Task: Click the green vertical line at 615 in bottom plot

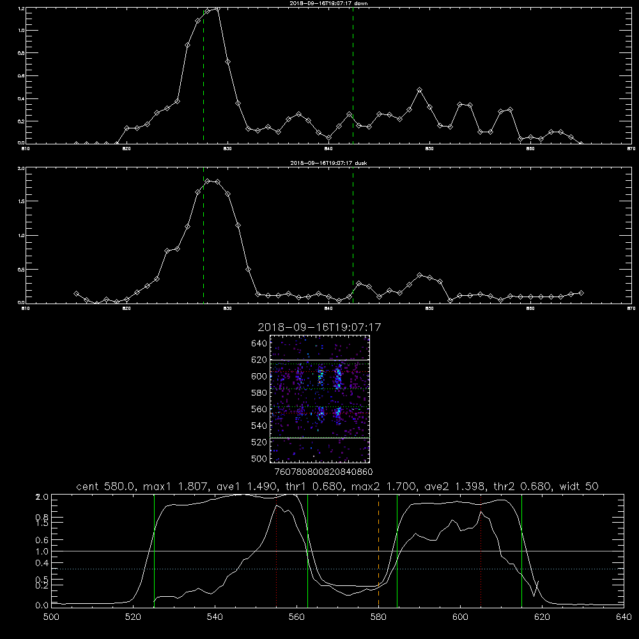Action: click(x=521, y=550)
